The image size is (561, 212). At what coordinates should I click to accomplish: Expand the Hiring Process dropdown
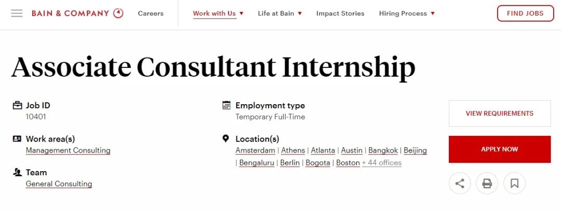click(x=407, y=13)
